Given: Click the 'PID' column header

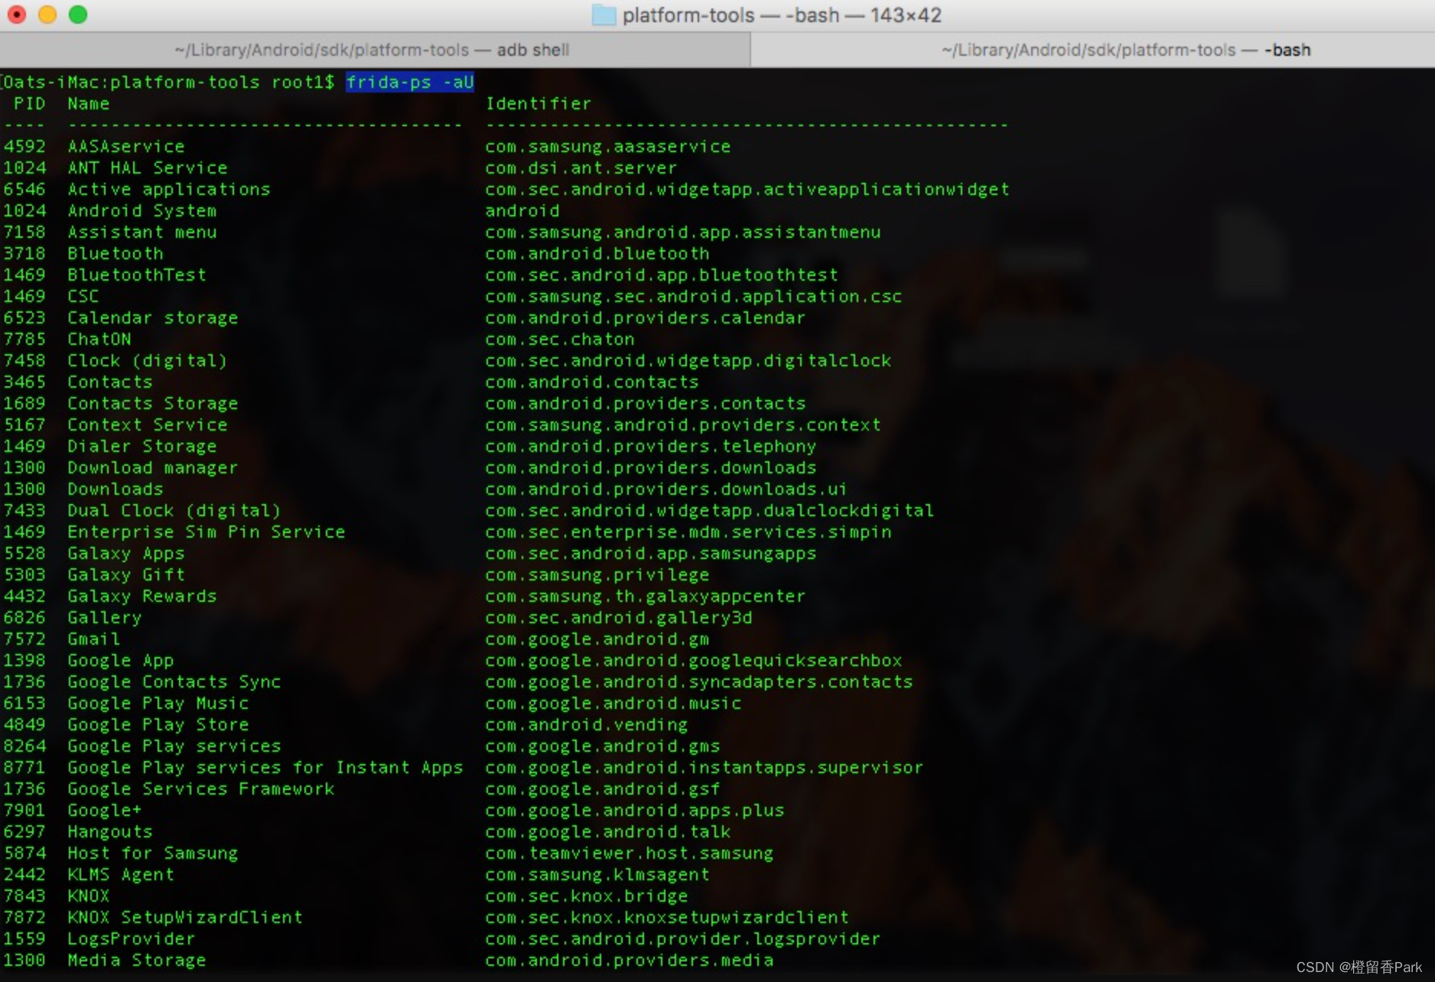Looking at the screenshot, I should 29,103.
